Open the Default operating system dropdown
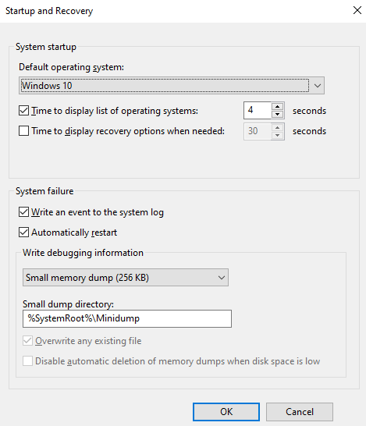This screenshot has width=366, height=426. click(172, 86)
